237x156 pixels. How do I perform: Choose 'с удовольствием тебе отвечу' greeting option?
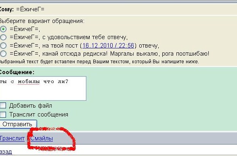click(3, 37)
